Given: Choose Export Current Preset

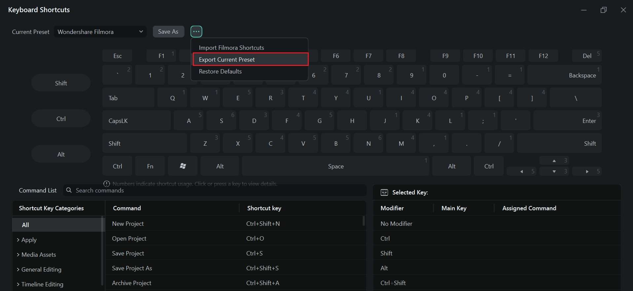Looking at the screenshot, I should (x=250, y=59).
